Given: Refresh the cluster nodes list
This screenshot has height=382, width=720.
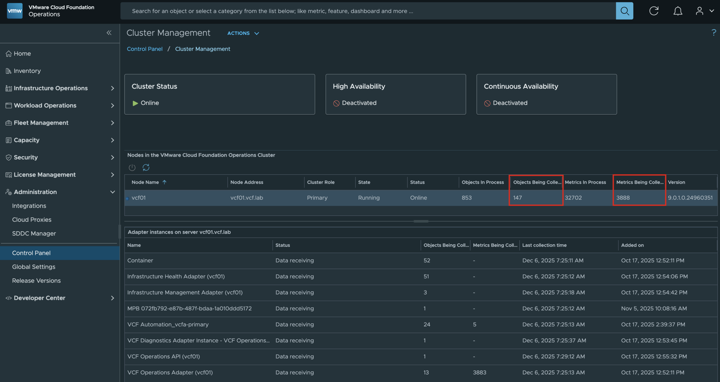Looking at the screenshot, I should pyautogui.click(x=146, y=168).
